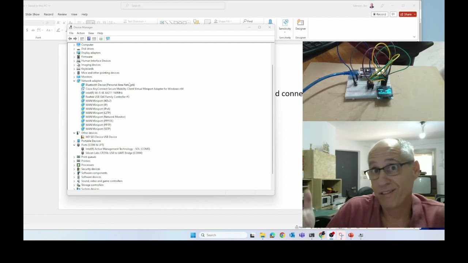Select Silicon Labs CP210x USB to UART Bridge
468x263 pixels.
tap(114, 153)
